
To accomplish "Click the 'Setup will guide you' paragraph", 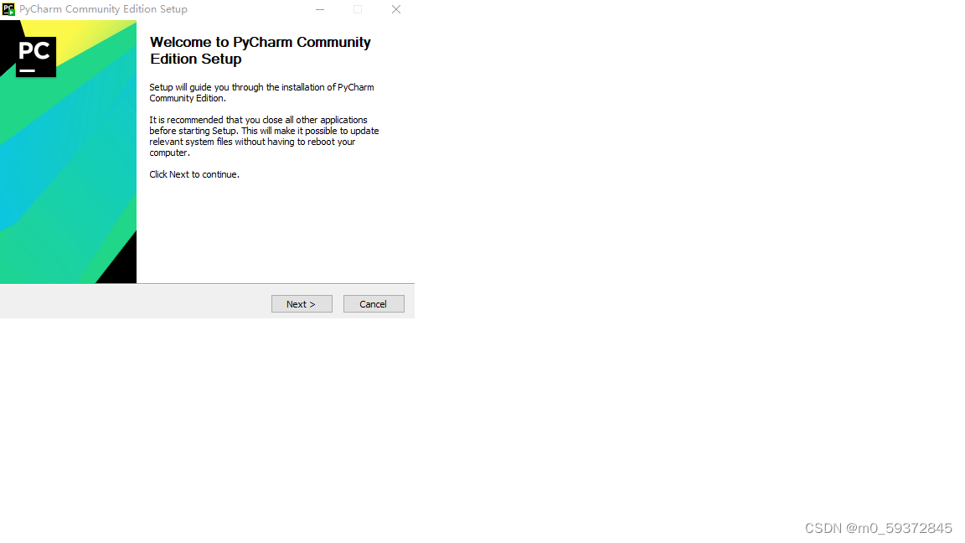I will click(x=261, y=92).
